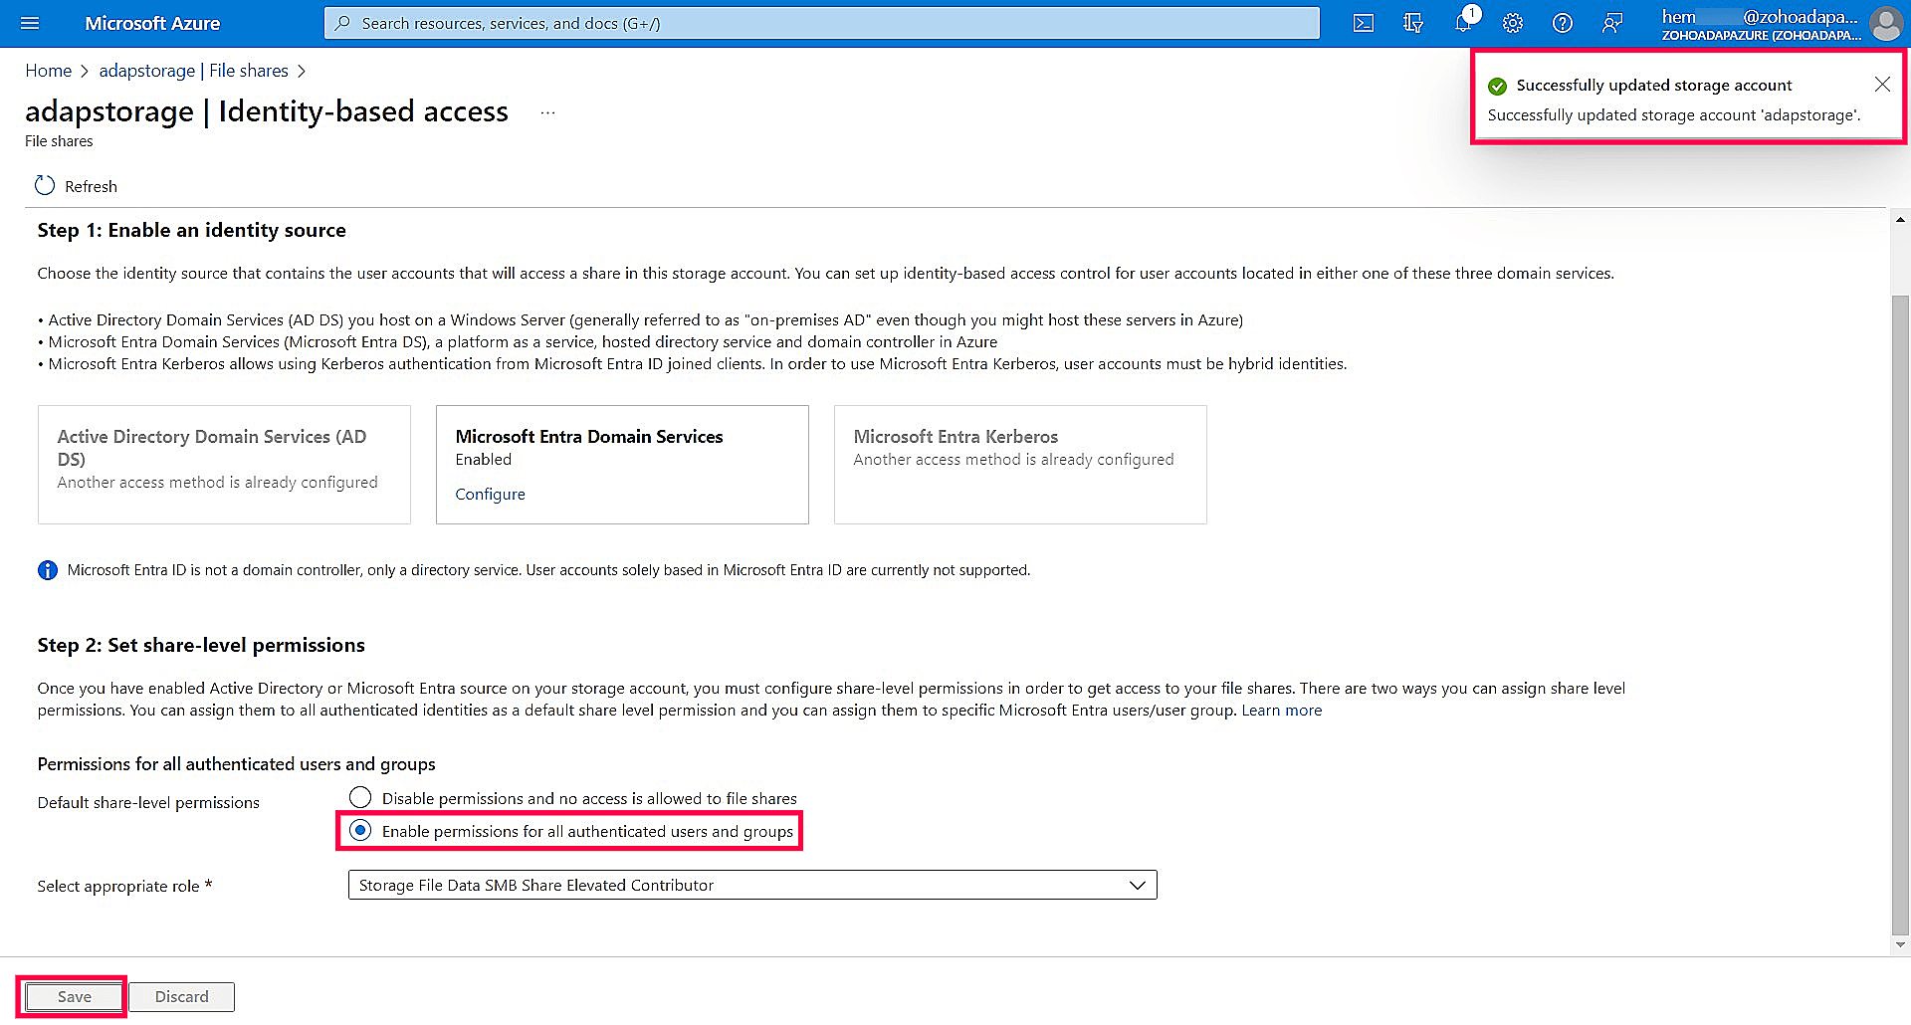Click the information icon about Microsoft Entra ID
This screenshot has height=1025, width=1911.
coord(47,569)
